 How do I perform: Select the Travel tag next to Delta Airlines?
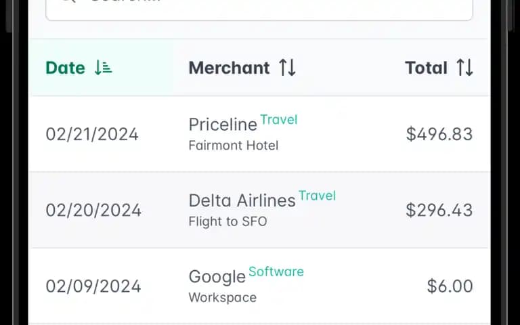coord(318,195)
